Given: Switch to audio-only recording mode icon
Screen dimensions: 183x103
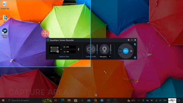Looking at the screenshot, I should click(x=131, y=51).
